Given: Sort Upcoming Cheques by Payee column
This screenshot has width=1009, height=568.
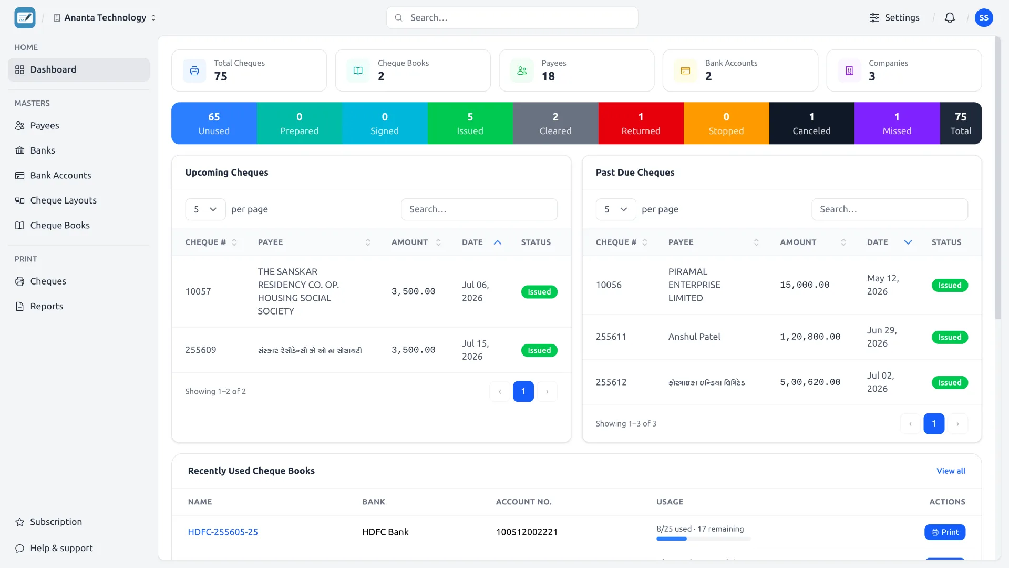Looking at the screenshot, I should point(368,242).
